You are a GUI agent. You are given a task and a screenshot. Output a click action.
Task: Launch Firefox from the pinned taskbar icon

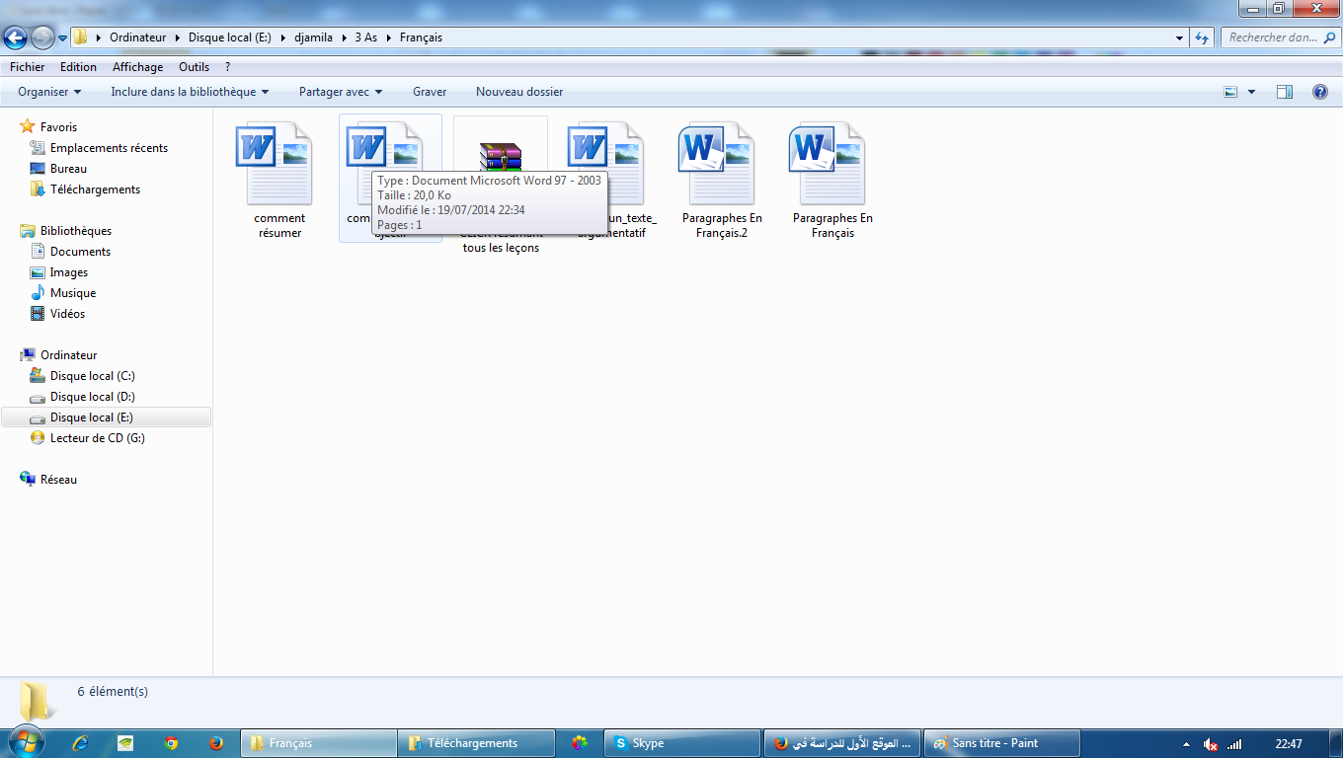(216, 743)
